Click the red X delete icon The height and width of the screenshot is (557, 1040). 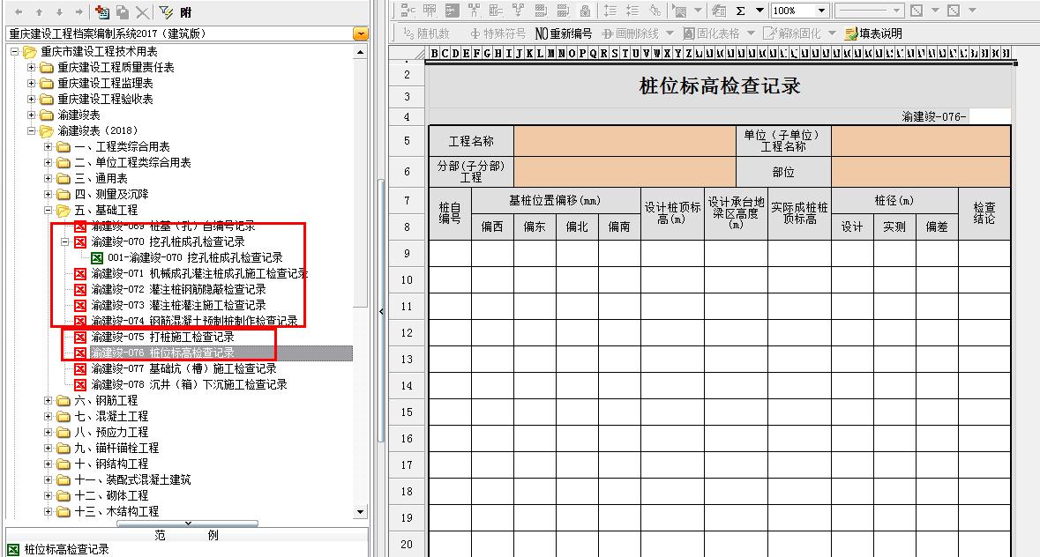142,11
